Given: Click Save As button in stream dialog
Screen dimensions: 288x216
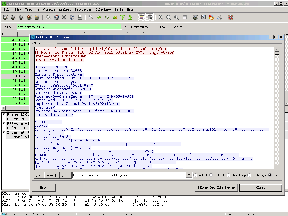Looking at the screenshot, I should (x=52, y=175).
